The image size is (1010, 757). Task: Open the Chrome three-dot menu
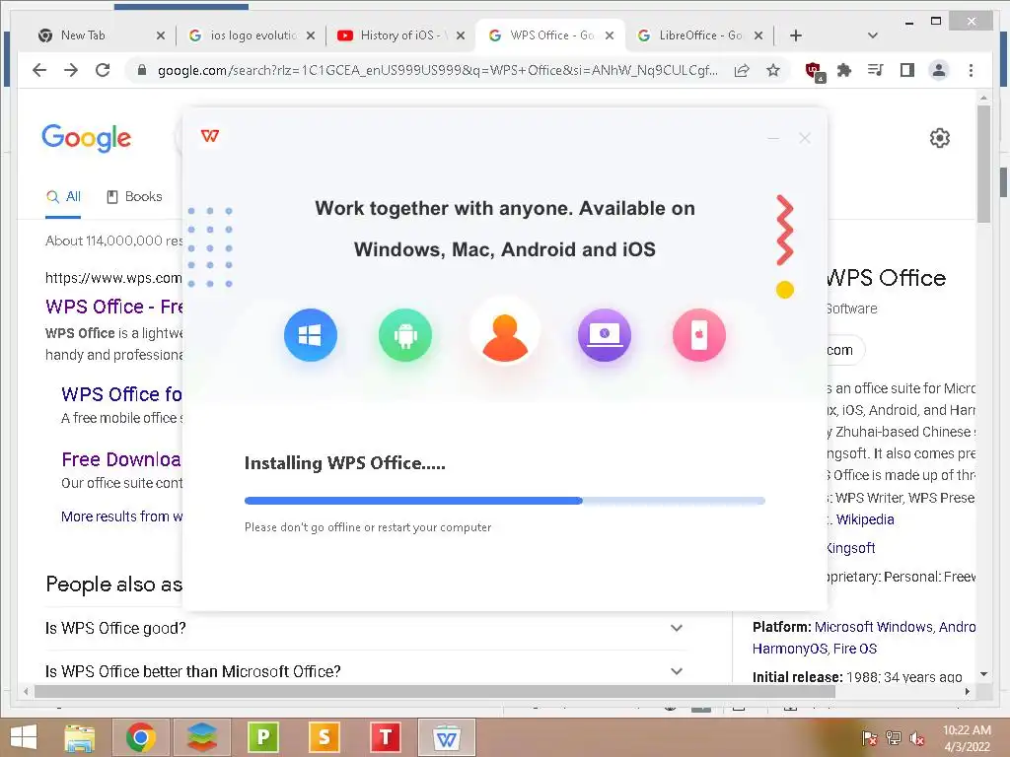pyautogui.click(x=971, y=70)
